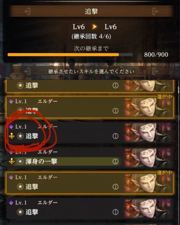The image size is (180, 225).
Task: Select the bottom Lv.1 エルダー 追撃 row
Action: point(90,208)
